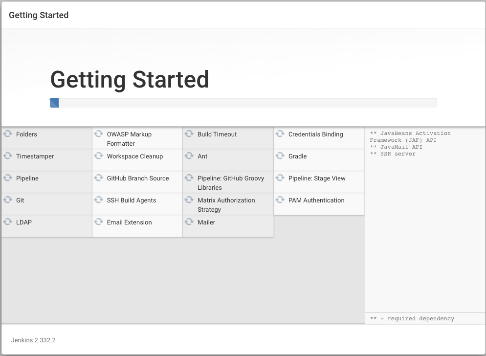
Task: Select the PAM Authentication label
Action: [x=316, y=200]
